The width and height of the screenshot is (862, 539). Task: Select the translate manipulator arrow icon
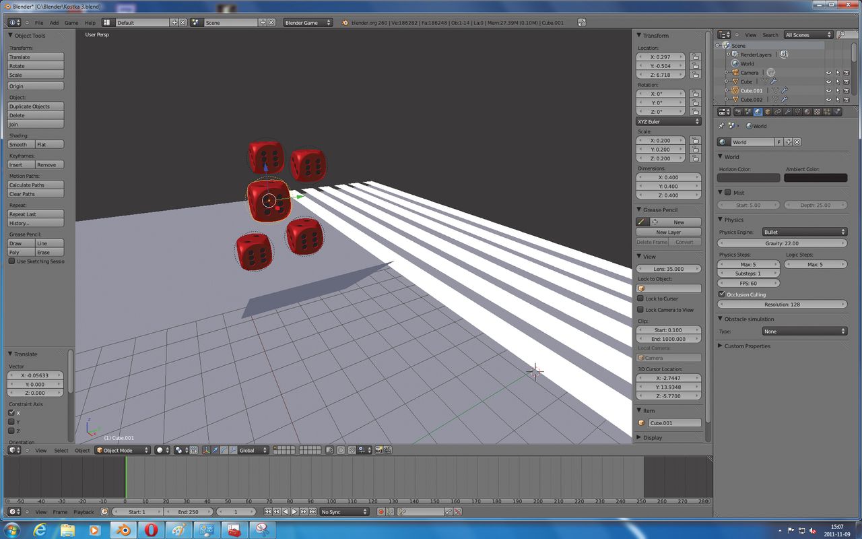[215, 450]
